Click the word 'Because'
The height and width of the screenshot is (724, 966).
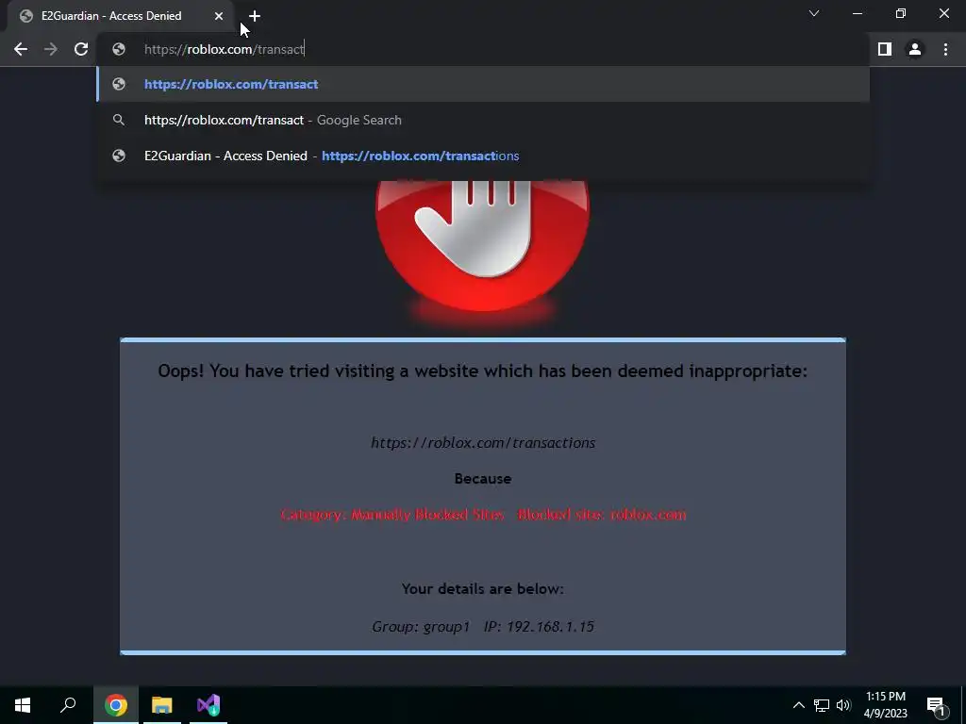(483, 478)
